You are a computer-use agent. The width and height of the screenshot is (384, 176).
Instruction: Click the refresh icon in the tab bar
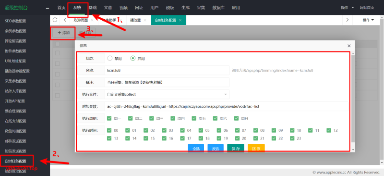pyautogui.click(x=55, y=20)
